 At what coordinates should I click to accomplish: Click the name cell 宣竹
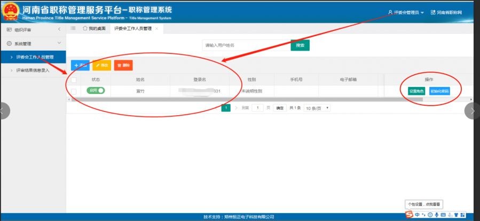(x=140, y=91)
